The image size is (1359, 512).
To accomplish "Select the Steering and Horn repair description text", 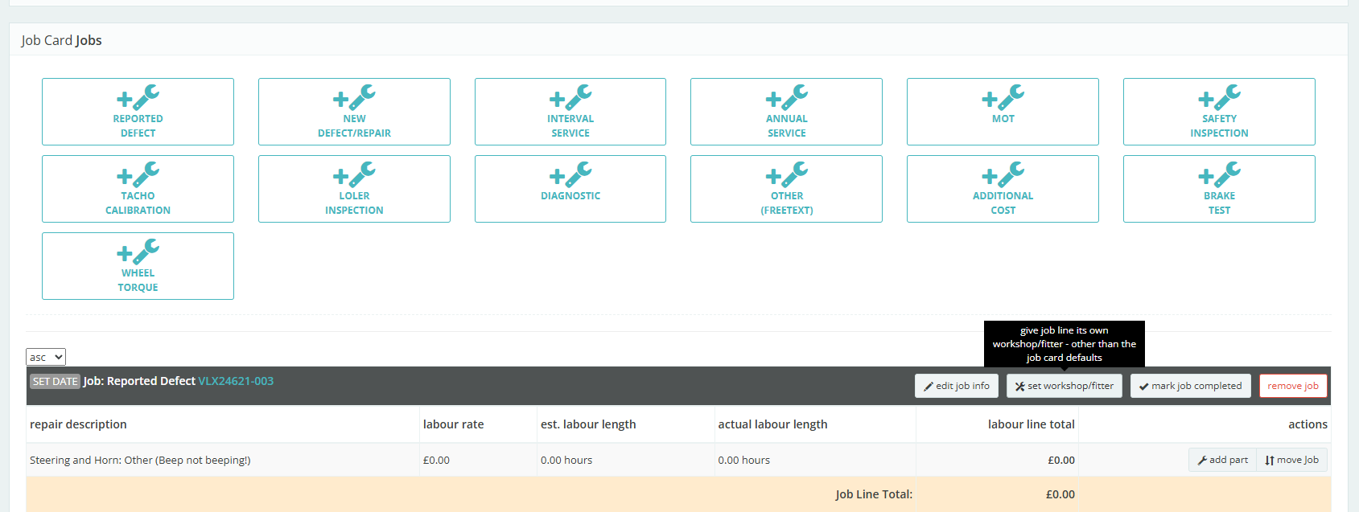I will coord(140,461).
